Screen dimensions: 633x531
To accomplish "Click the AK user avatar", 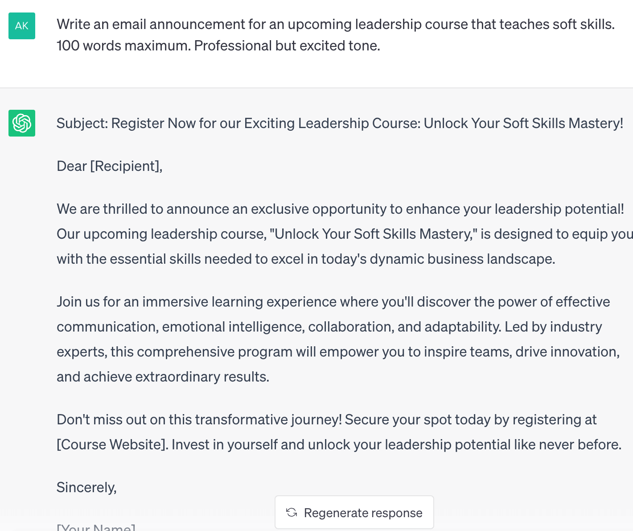I will point(22,26).
